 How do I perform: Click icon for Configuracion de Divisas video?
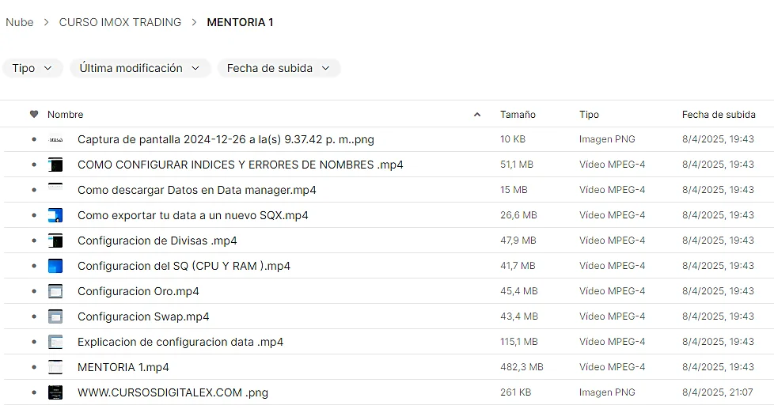tap(55, 241)
